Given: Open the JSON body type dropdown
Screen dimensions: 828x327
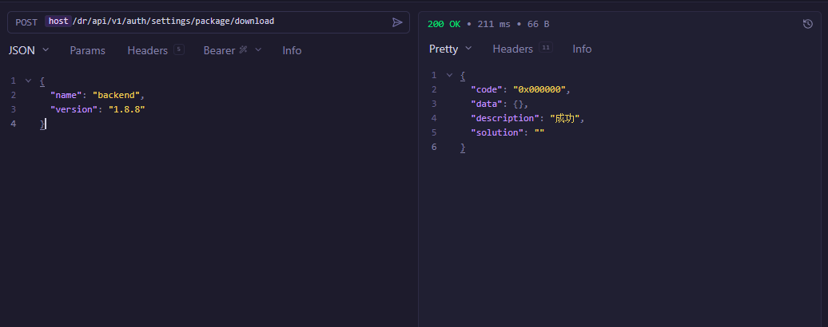Looking at the screenshot, I should tap(29, 50).
